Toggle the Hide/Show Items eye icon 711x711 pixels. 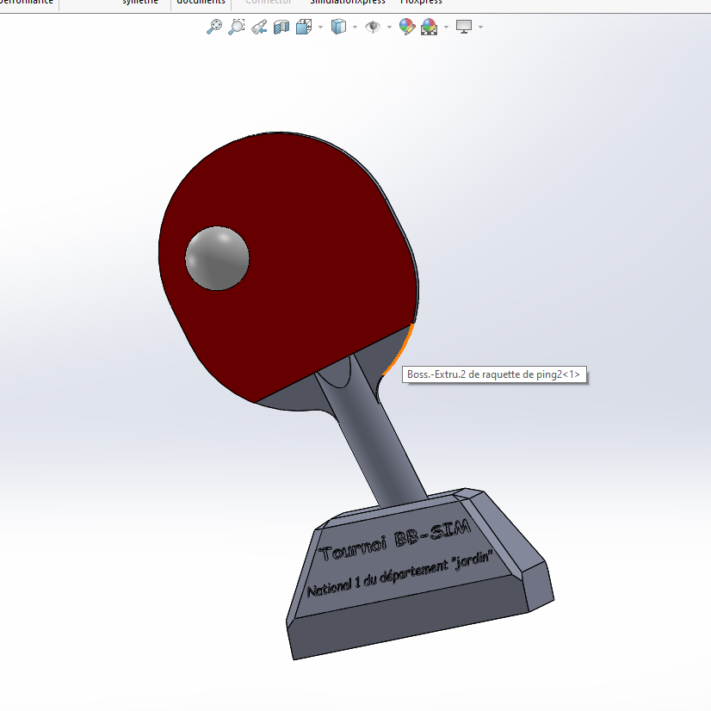[372, 27]
